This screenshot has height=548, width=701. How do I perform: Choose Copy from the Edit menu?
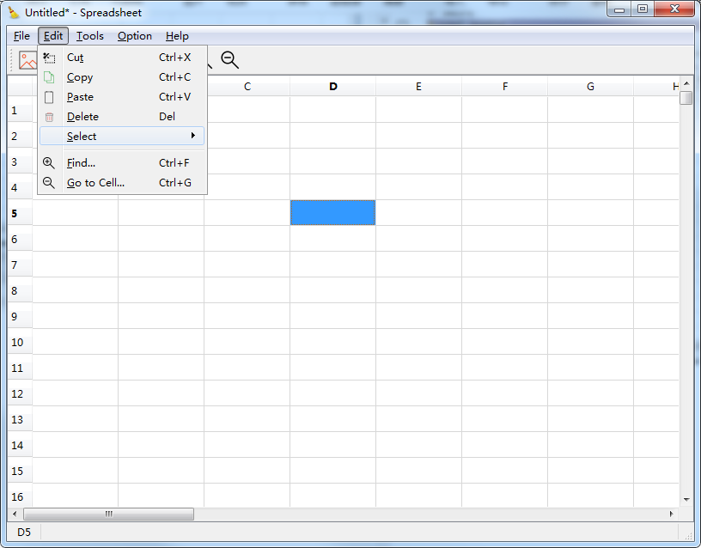pos(122,77)
